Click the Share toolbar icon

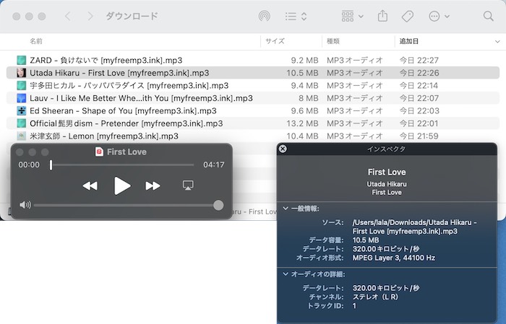382,16
